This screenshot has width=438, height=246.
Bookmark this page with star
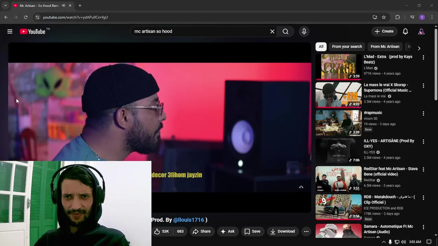[384, 17]
